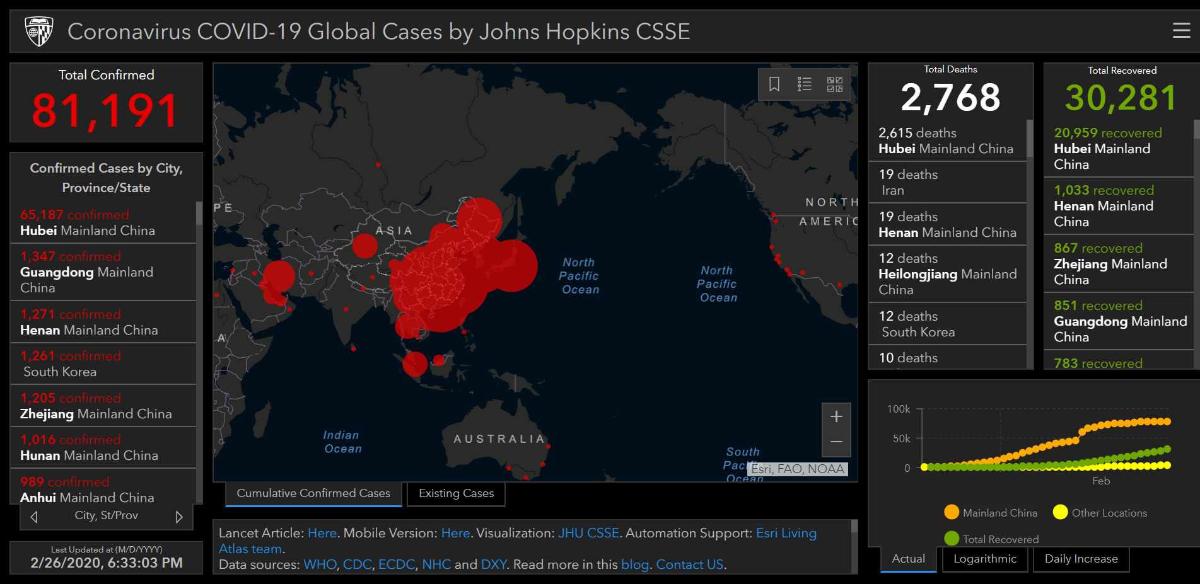The width and height of the screenshot is (1200, 584).
Task: Toggle Total Recovered series in chart legend
Action: [991, 539]
